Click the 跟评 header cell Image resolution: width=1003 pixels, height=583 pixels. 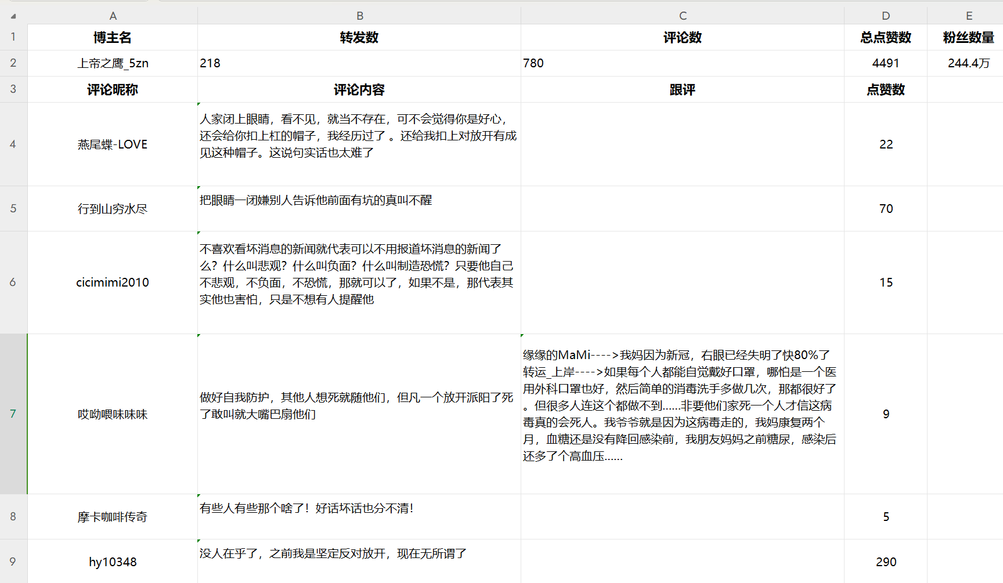[683, 89]
